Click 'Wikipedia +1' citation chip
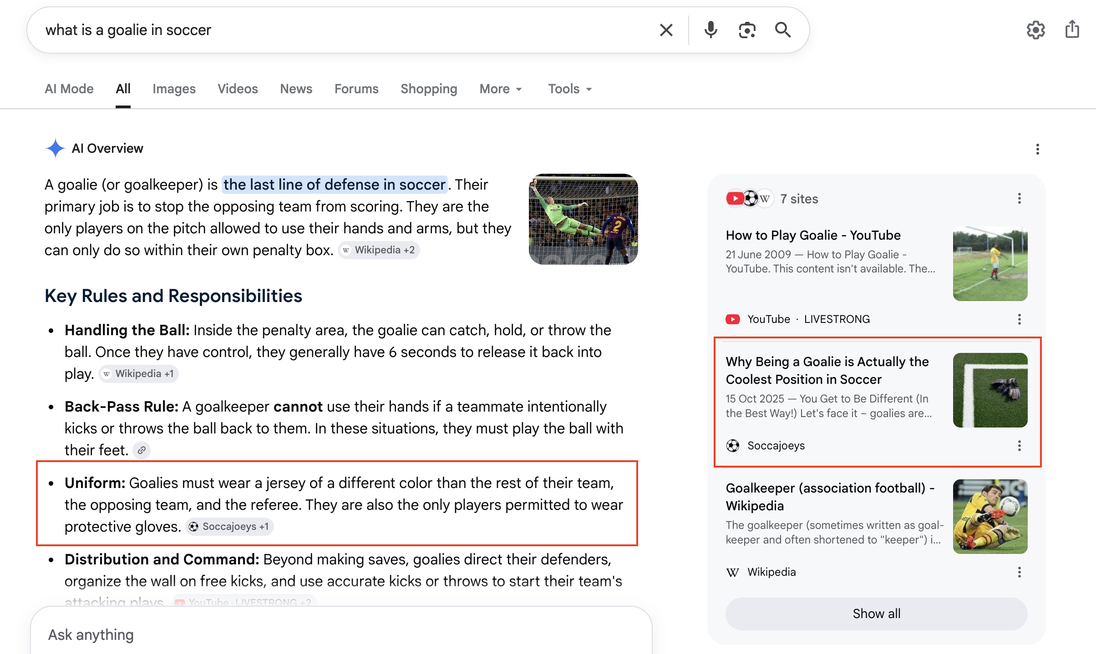 coord(138,374)
